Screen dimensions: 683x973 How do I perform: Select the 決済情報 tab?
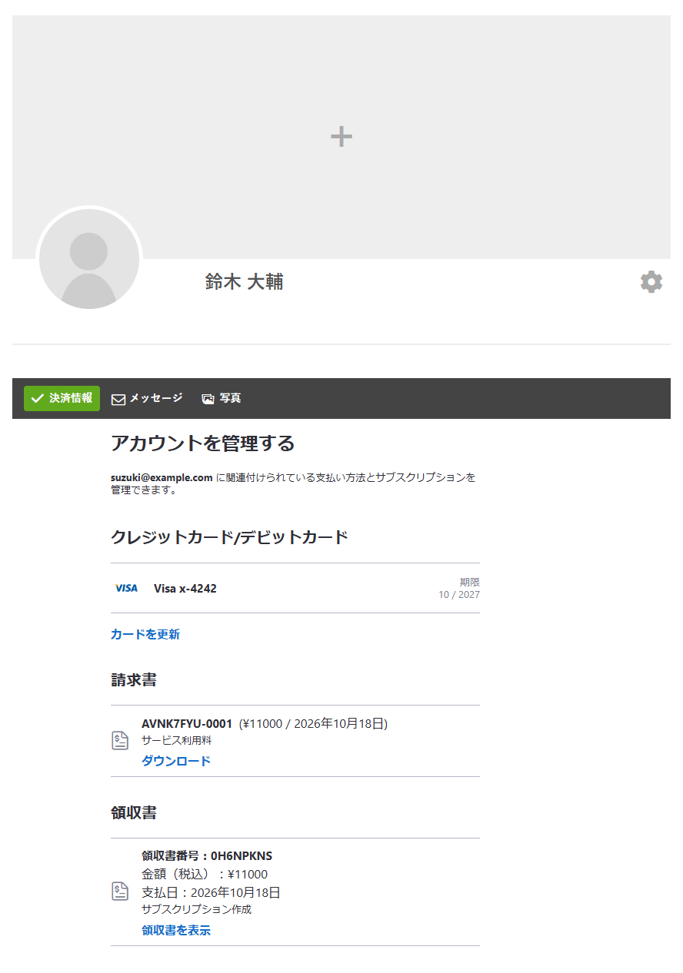tap(62, 398)
